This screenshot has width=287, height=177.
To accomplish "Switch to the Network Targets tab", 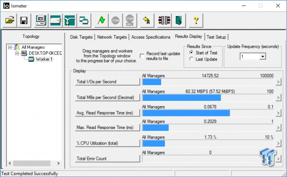I will tap(112, 37).
